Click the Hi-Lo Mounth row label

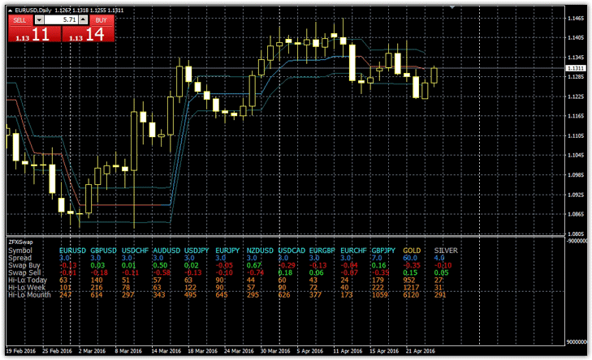pyautogui.click(x=28, y=295)
